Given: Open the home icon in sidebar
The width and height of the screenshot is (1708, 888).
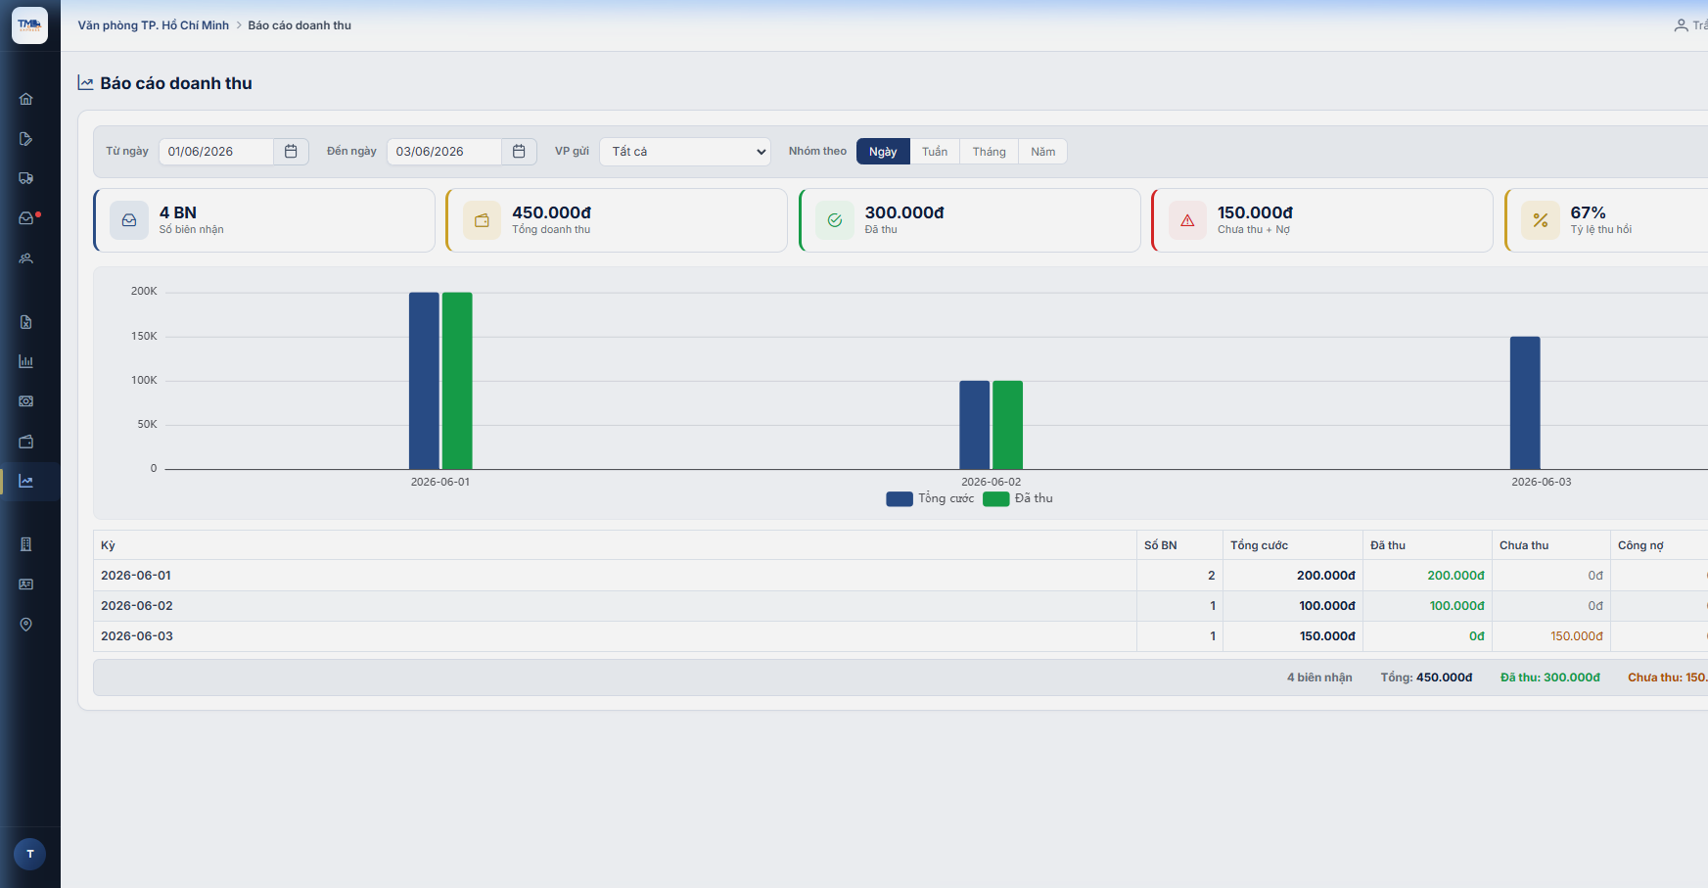Looking at the screenshot, I should [x=26, y=99].
